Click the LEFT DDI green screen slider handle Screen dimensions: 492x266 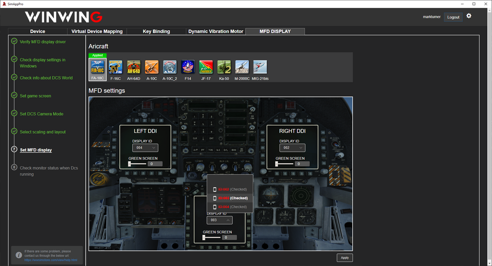point(129,164)
